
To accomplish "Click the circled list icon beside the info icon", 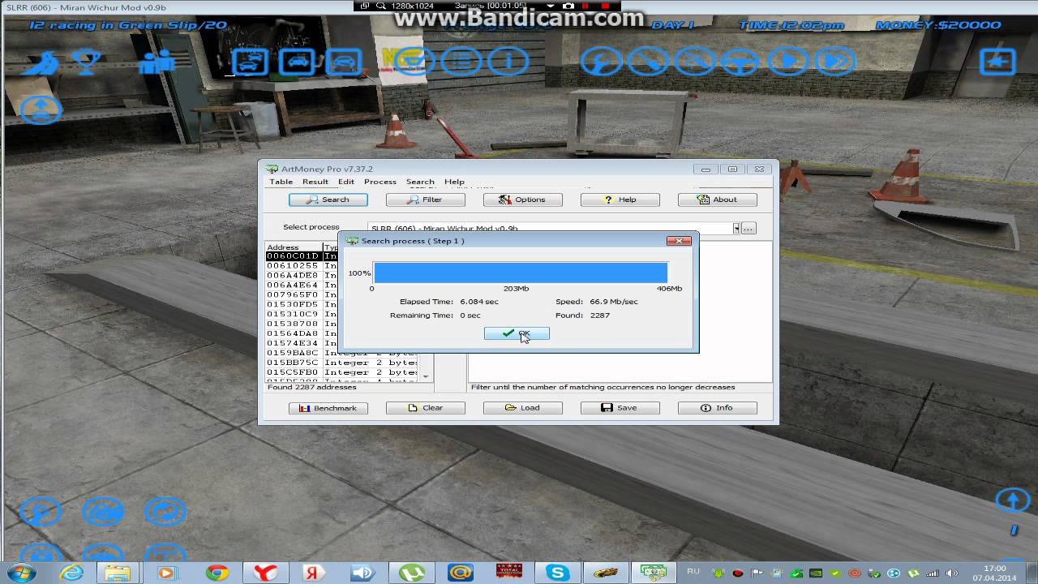I will tap(463, 62).
